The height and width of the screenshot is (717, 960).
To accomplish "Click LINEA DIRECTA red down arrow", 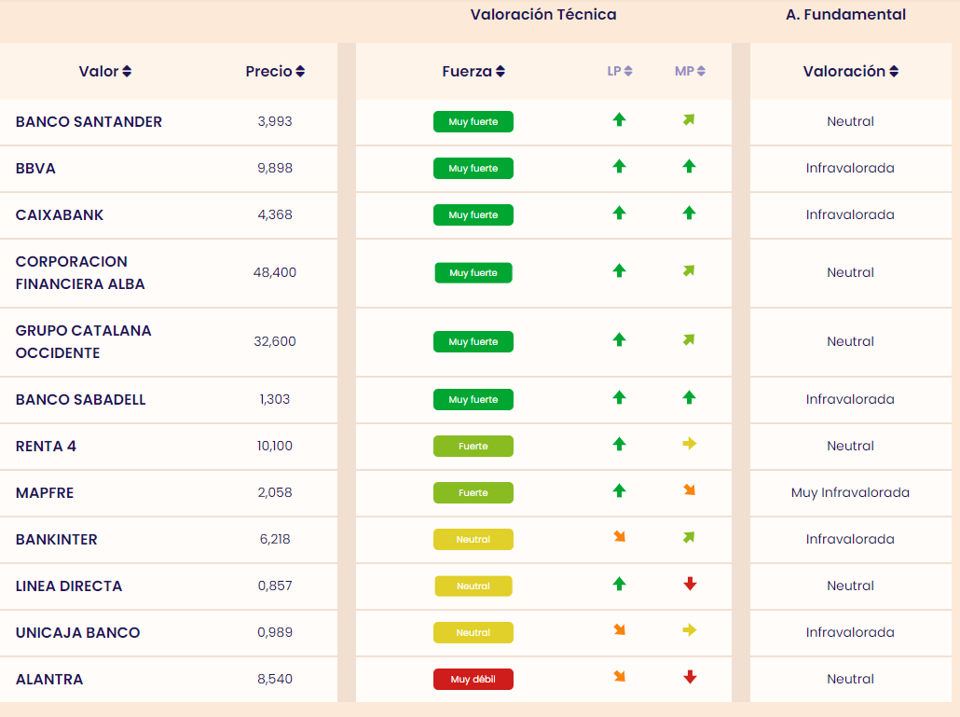I will [x=689, y=584].
